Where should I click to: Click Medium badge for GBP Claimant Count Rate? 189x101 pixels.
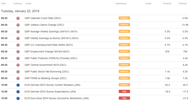(x=124, y=18)
